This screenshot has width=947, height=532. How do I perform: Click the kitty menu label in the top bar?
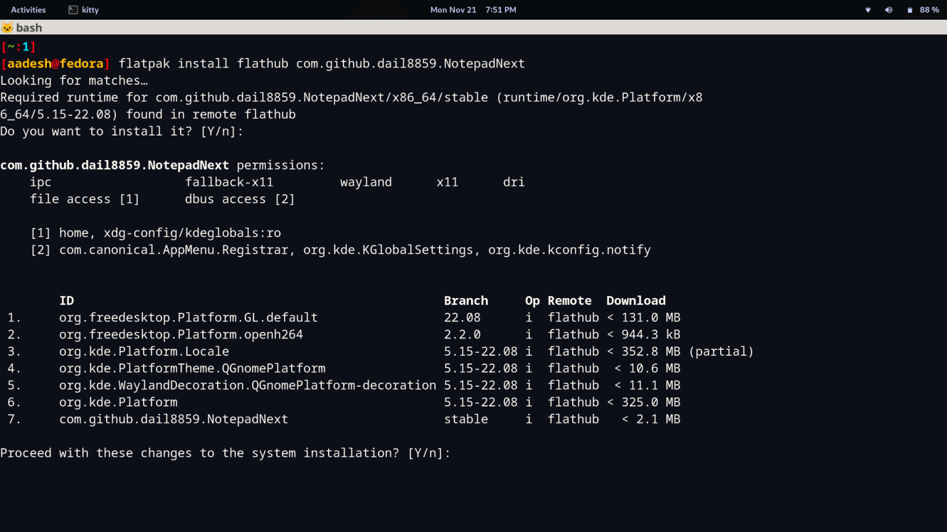89,9
